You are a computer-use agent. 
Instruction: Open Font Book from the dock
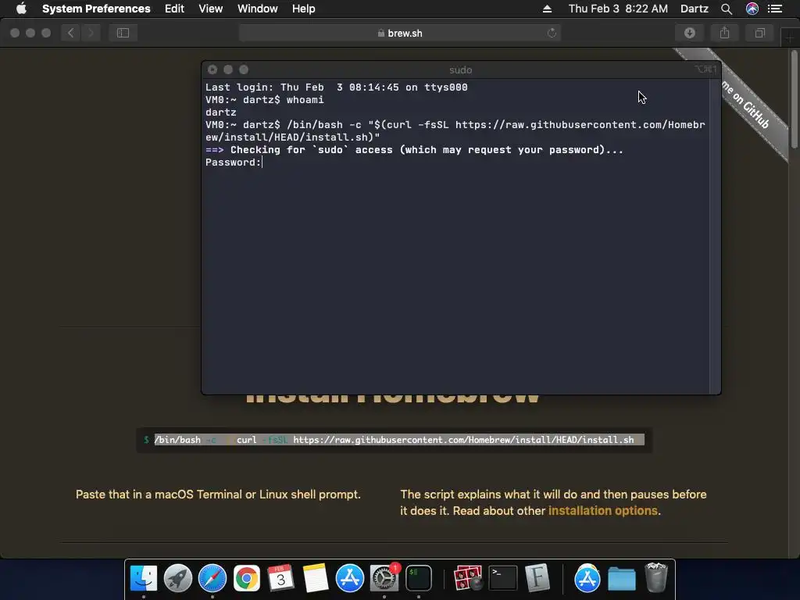tap(537, 578)
